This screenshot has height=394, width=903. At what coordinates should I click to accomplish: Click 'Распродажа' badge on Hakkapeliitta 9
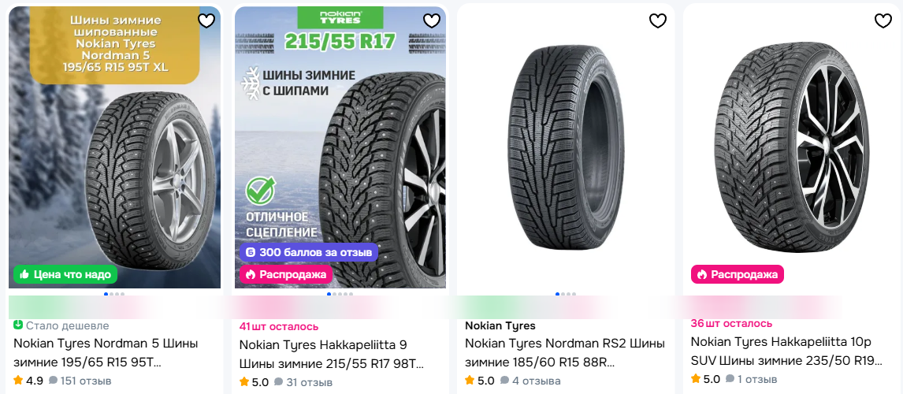click(287, 274)
